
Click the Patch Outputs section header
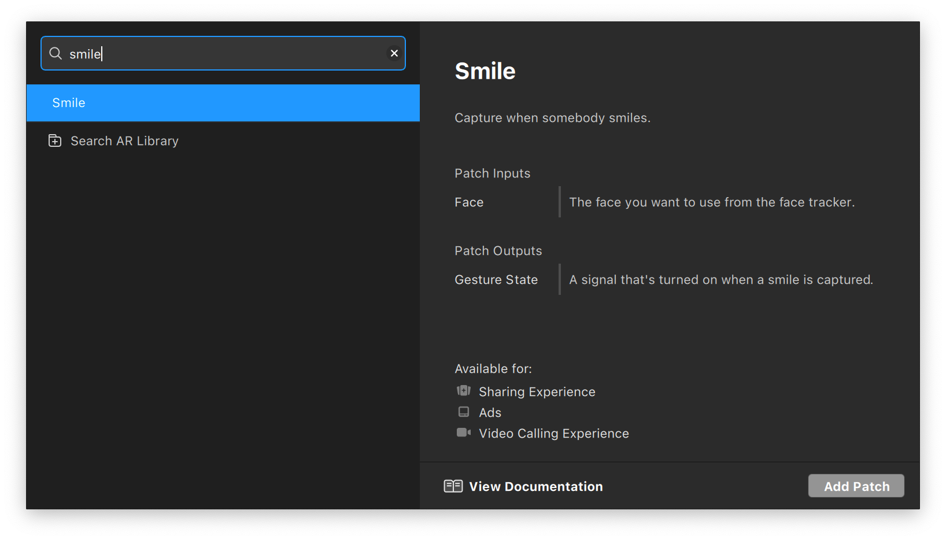(498, 251)
